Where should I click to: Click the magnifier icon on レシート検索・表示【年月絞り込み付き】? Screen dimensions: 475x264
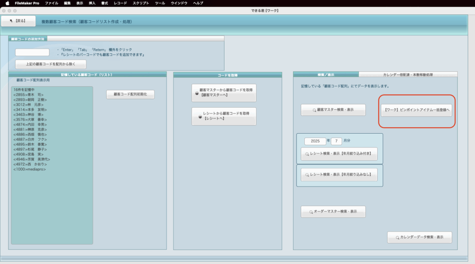(307, 154)
